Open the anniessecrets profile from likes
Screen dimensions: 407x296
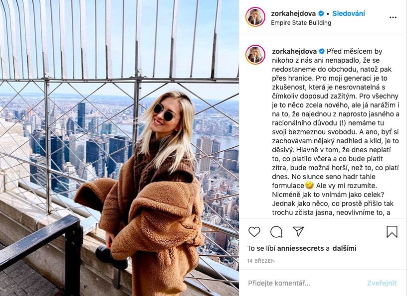301,248
